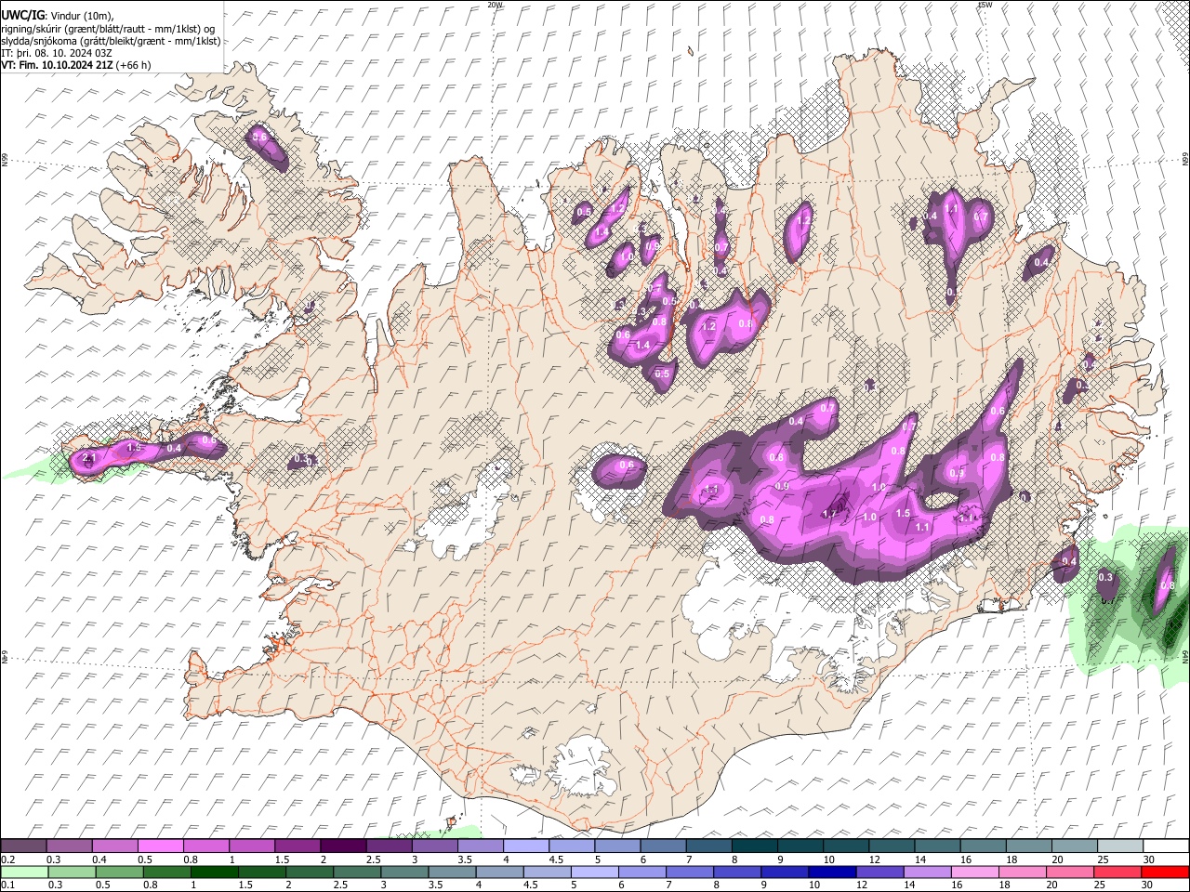Pick the rain scale swatch starting at 20
The height and width of the screenshot is (892, 1190).
point(1070,872)
